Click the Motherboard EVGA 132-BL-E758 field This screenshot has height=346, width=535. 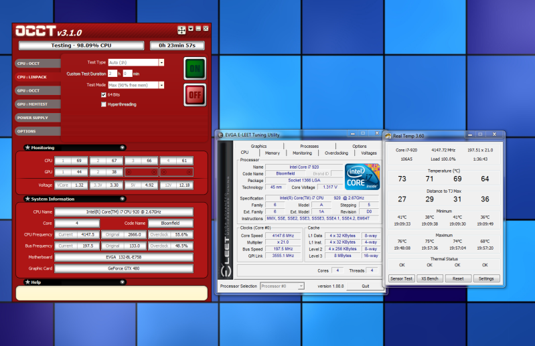tap(124, 257)
